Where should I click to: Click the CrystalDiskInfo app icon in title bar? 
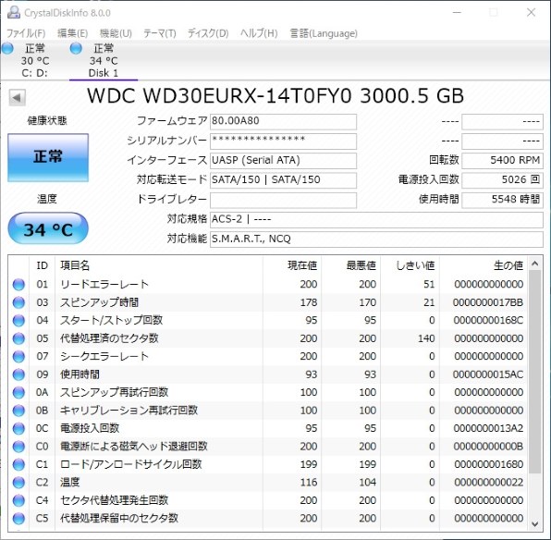pyautogui.click(x=14, y=12)
